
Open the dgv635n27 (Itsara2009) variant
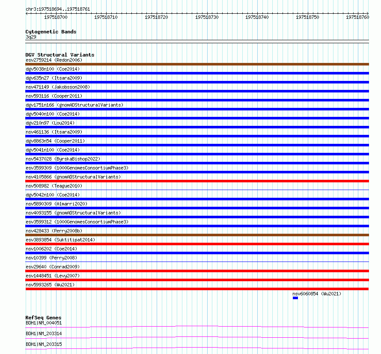[x=54, y=78]
